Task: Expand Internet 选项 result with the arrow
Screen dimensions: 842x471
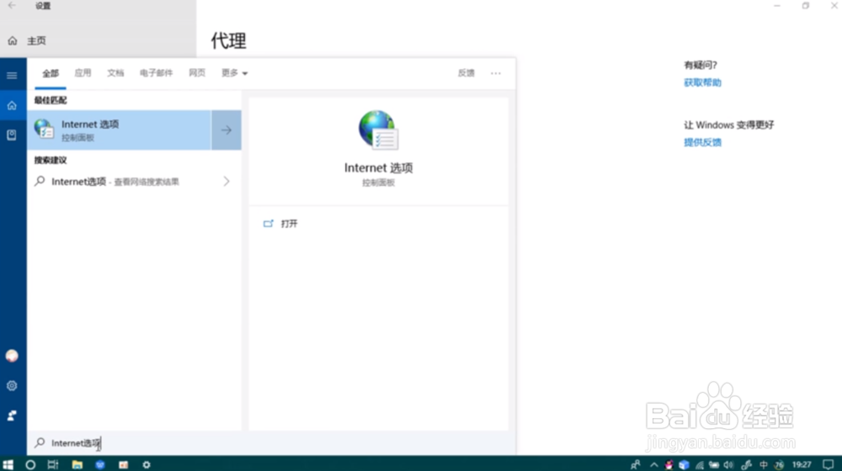Action: [226, 130]
